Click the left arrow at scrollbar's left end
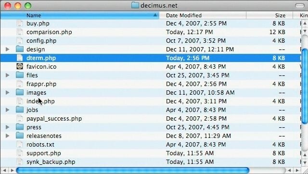The width and height of the screenshot is (308, 174). pos(4,170)
